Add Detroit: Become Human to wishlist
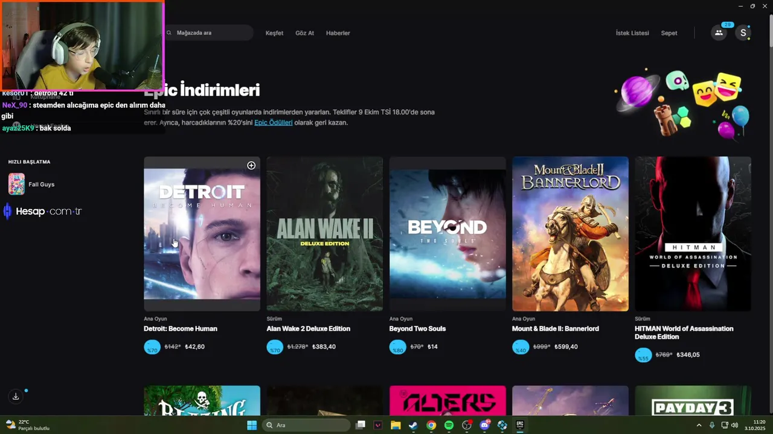The image size is (773, 434). click(x=251, y=166)
